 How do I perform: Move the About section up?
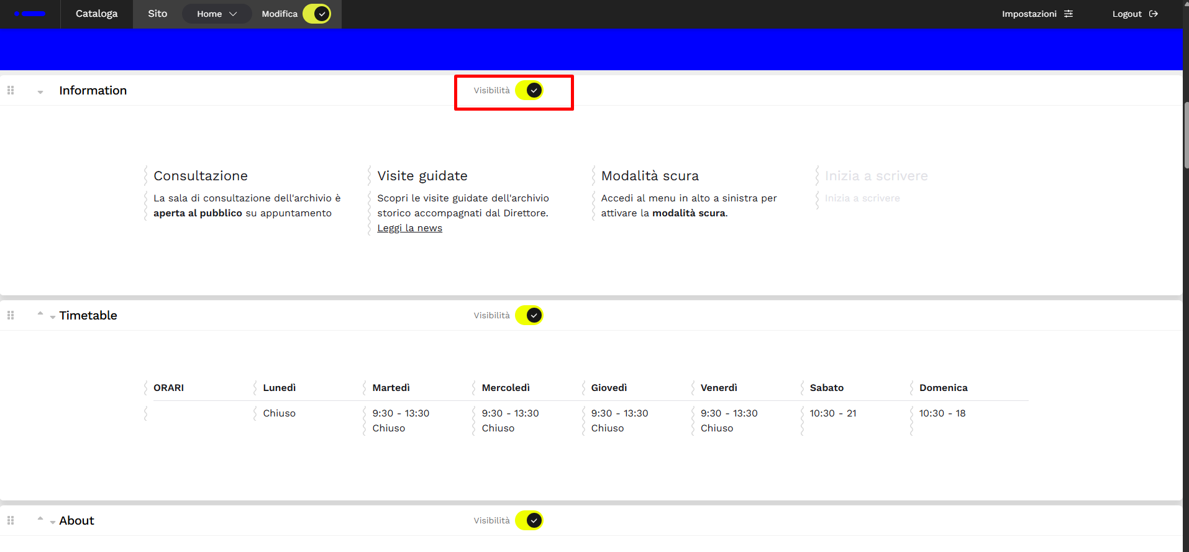coord(40,518)
